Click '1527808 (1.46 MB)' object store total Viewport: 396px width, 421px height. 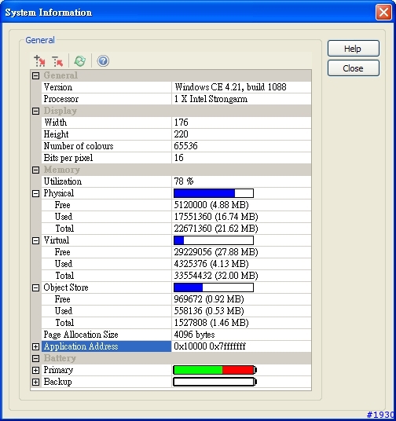pyautogui.click(x=211, y=323)
